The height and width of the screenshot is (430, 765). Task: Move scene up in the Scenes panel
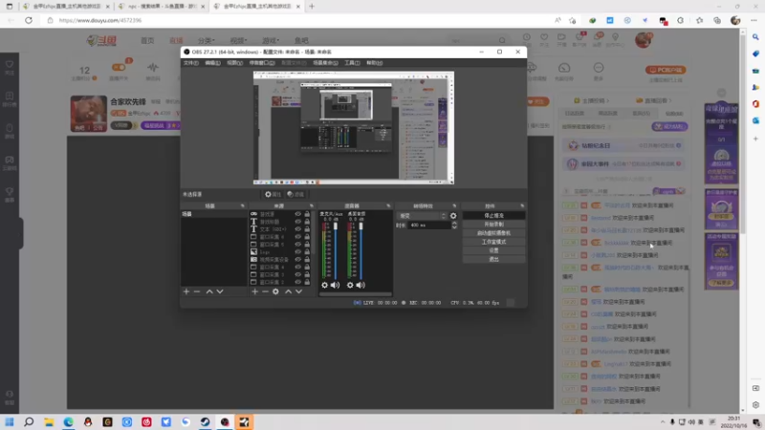(x=209, y=291)
